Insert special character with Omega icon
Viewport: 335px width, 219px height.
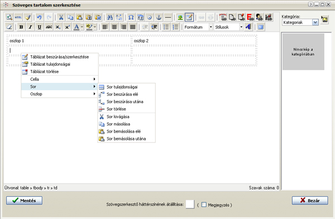[131, 17]
